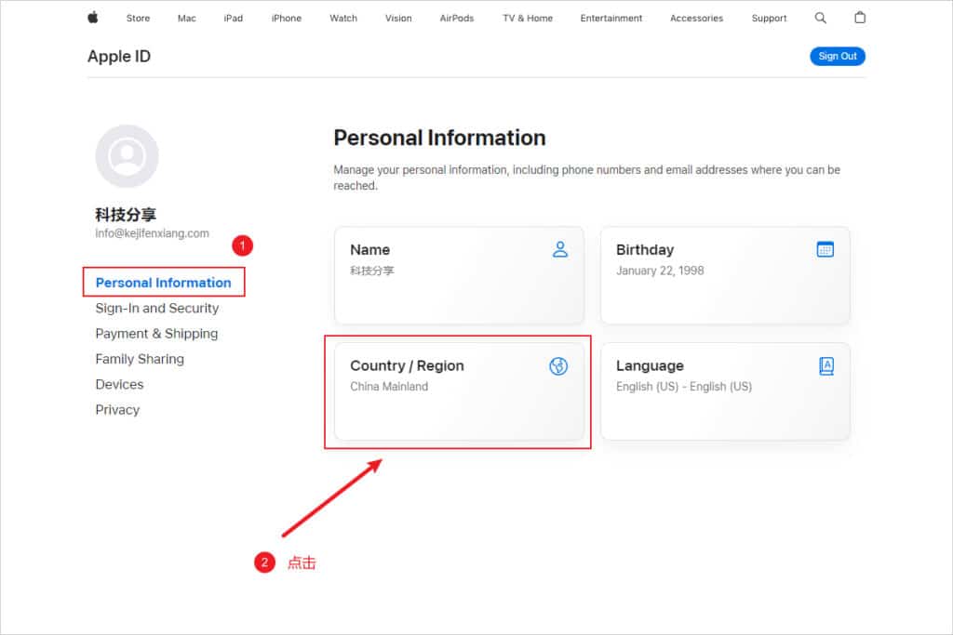This screenshot has width=953, height=635.
Task: Open the iPad menu
Action: click(234, 19)
